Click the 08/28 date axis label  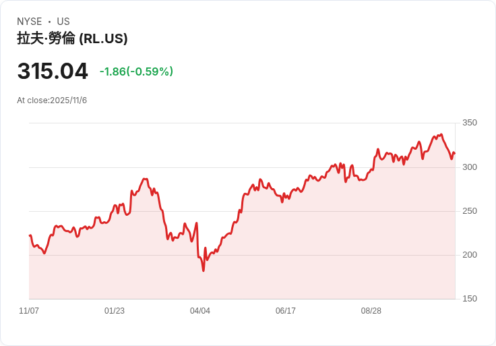[x=371, y=311]
